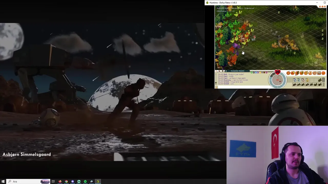The width and height of the screenshot is (328, 184).
Task: Click player name Roli in guild chat
Action: point(225,74)
